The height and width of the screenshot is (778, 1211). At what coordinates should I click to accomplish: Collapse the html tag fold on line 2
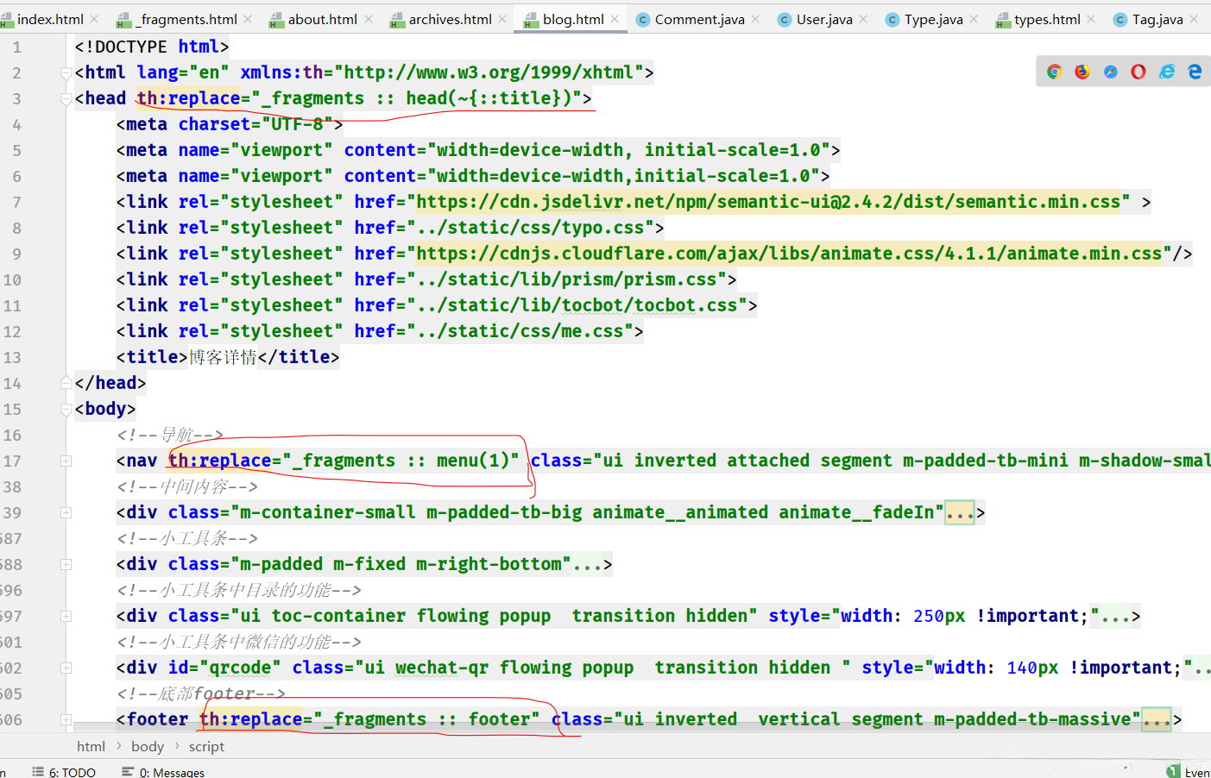[x=66, y=73]
